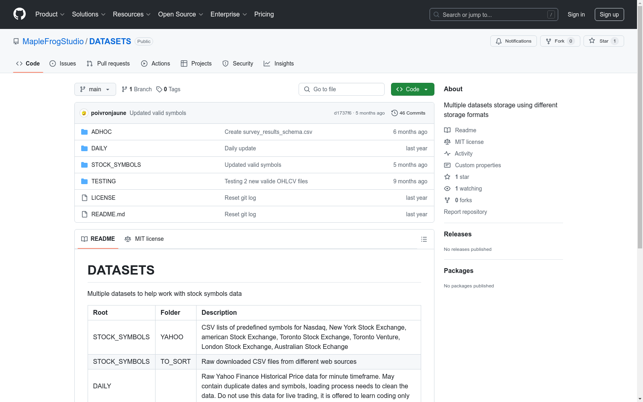
Task: Open the ADHOC folder
Action: click(102, 132)
